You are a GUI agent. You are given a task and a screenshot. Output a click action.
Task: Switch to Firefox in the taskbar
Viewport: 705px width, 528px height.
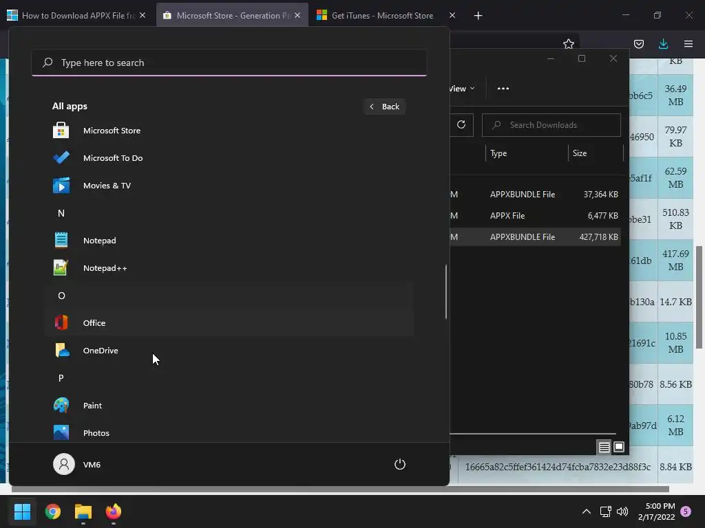click(114, 511)
